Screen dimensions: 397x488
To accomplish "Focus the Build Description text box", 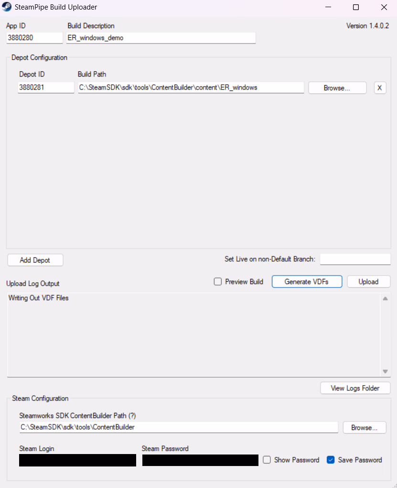I will coord(161,38).
